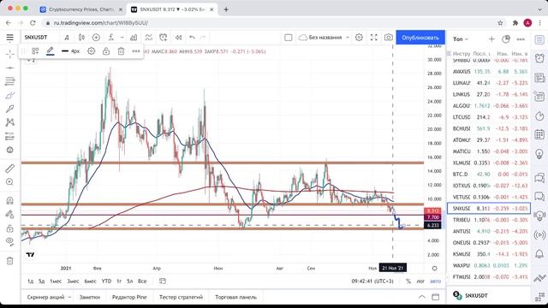Image resolution: width=548 pixels, height=308 pixels.
Task: Select the text annotation tool
Action: tap(9, 109)
